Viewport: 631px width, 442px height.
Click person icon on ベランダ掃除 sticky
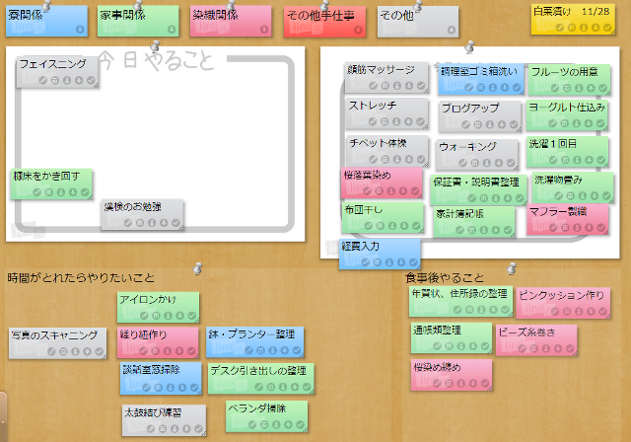click(x=276, y=424)
